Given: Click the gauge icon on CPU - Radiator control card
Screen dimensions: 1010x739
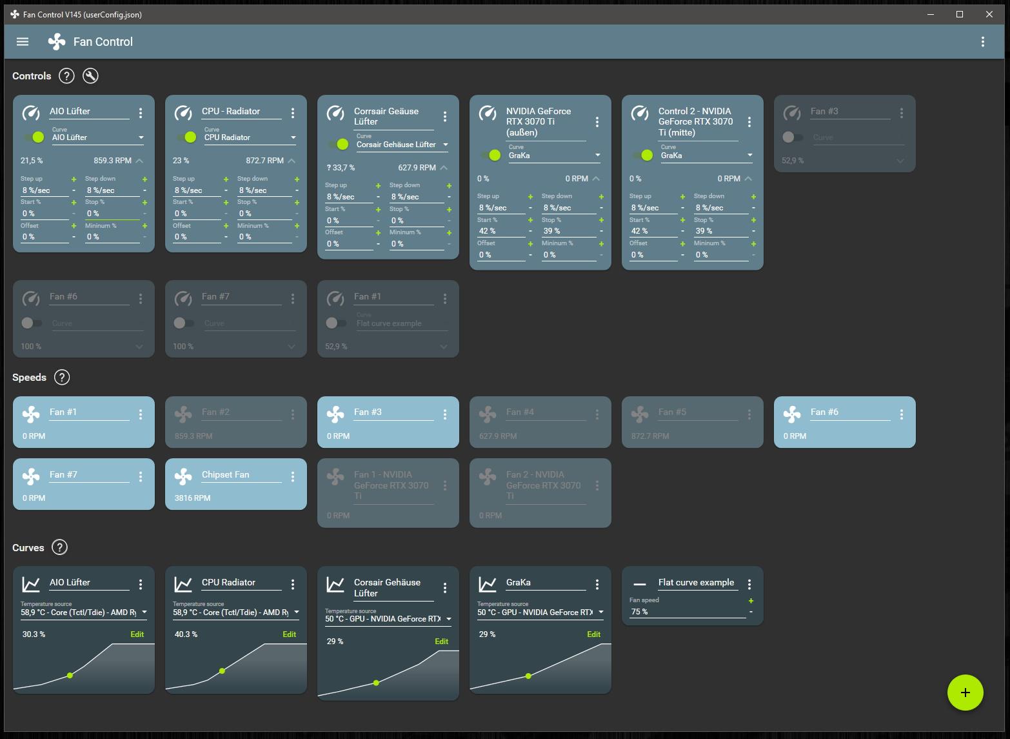Looking at the screenshot, I should pos(183,113).
